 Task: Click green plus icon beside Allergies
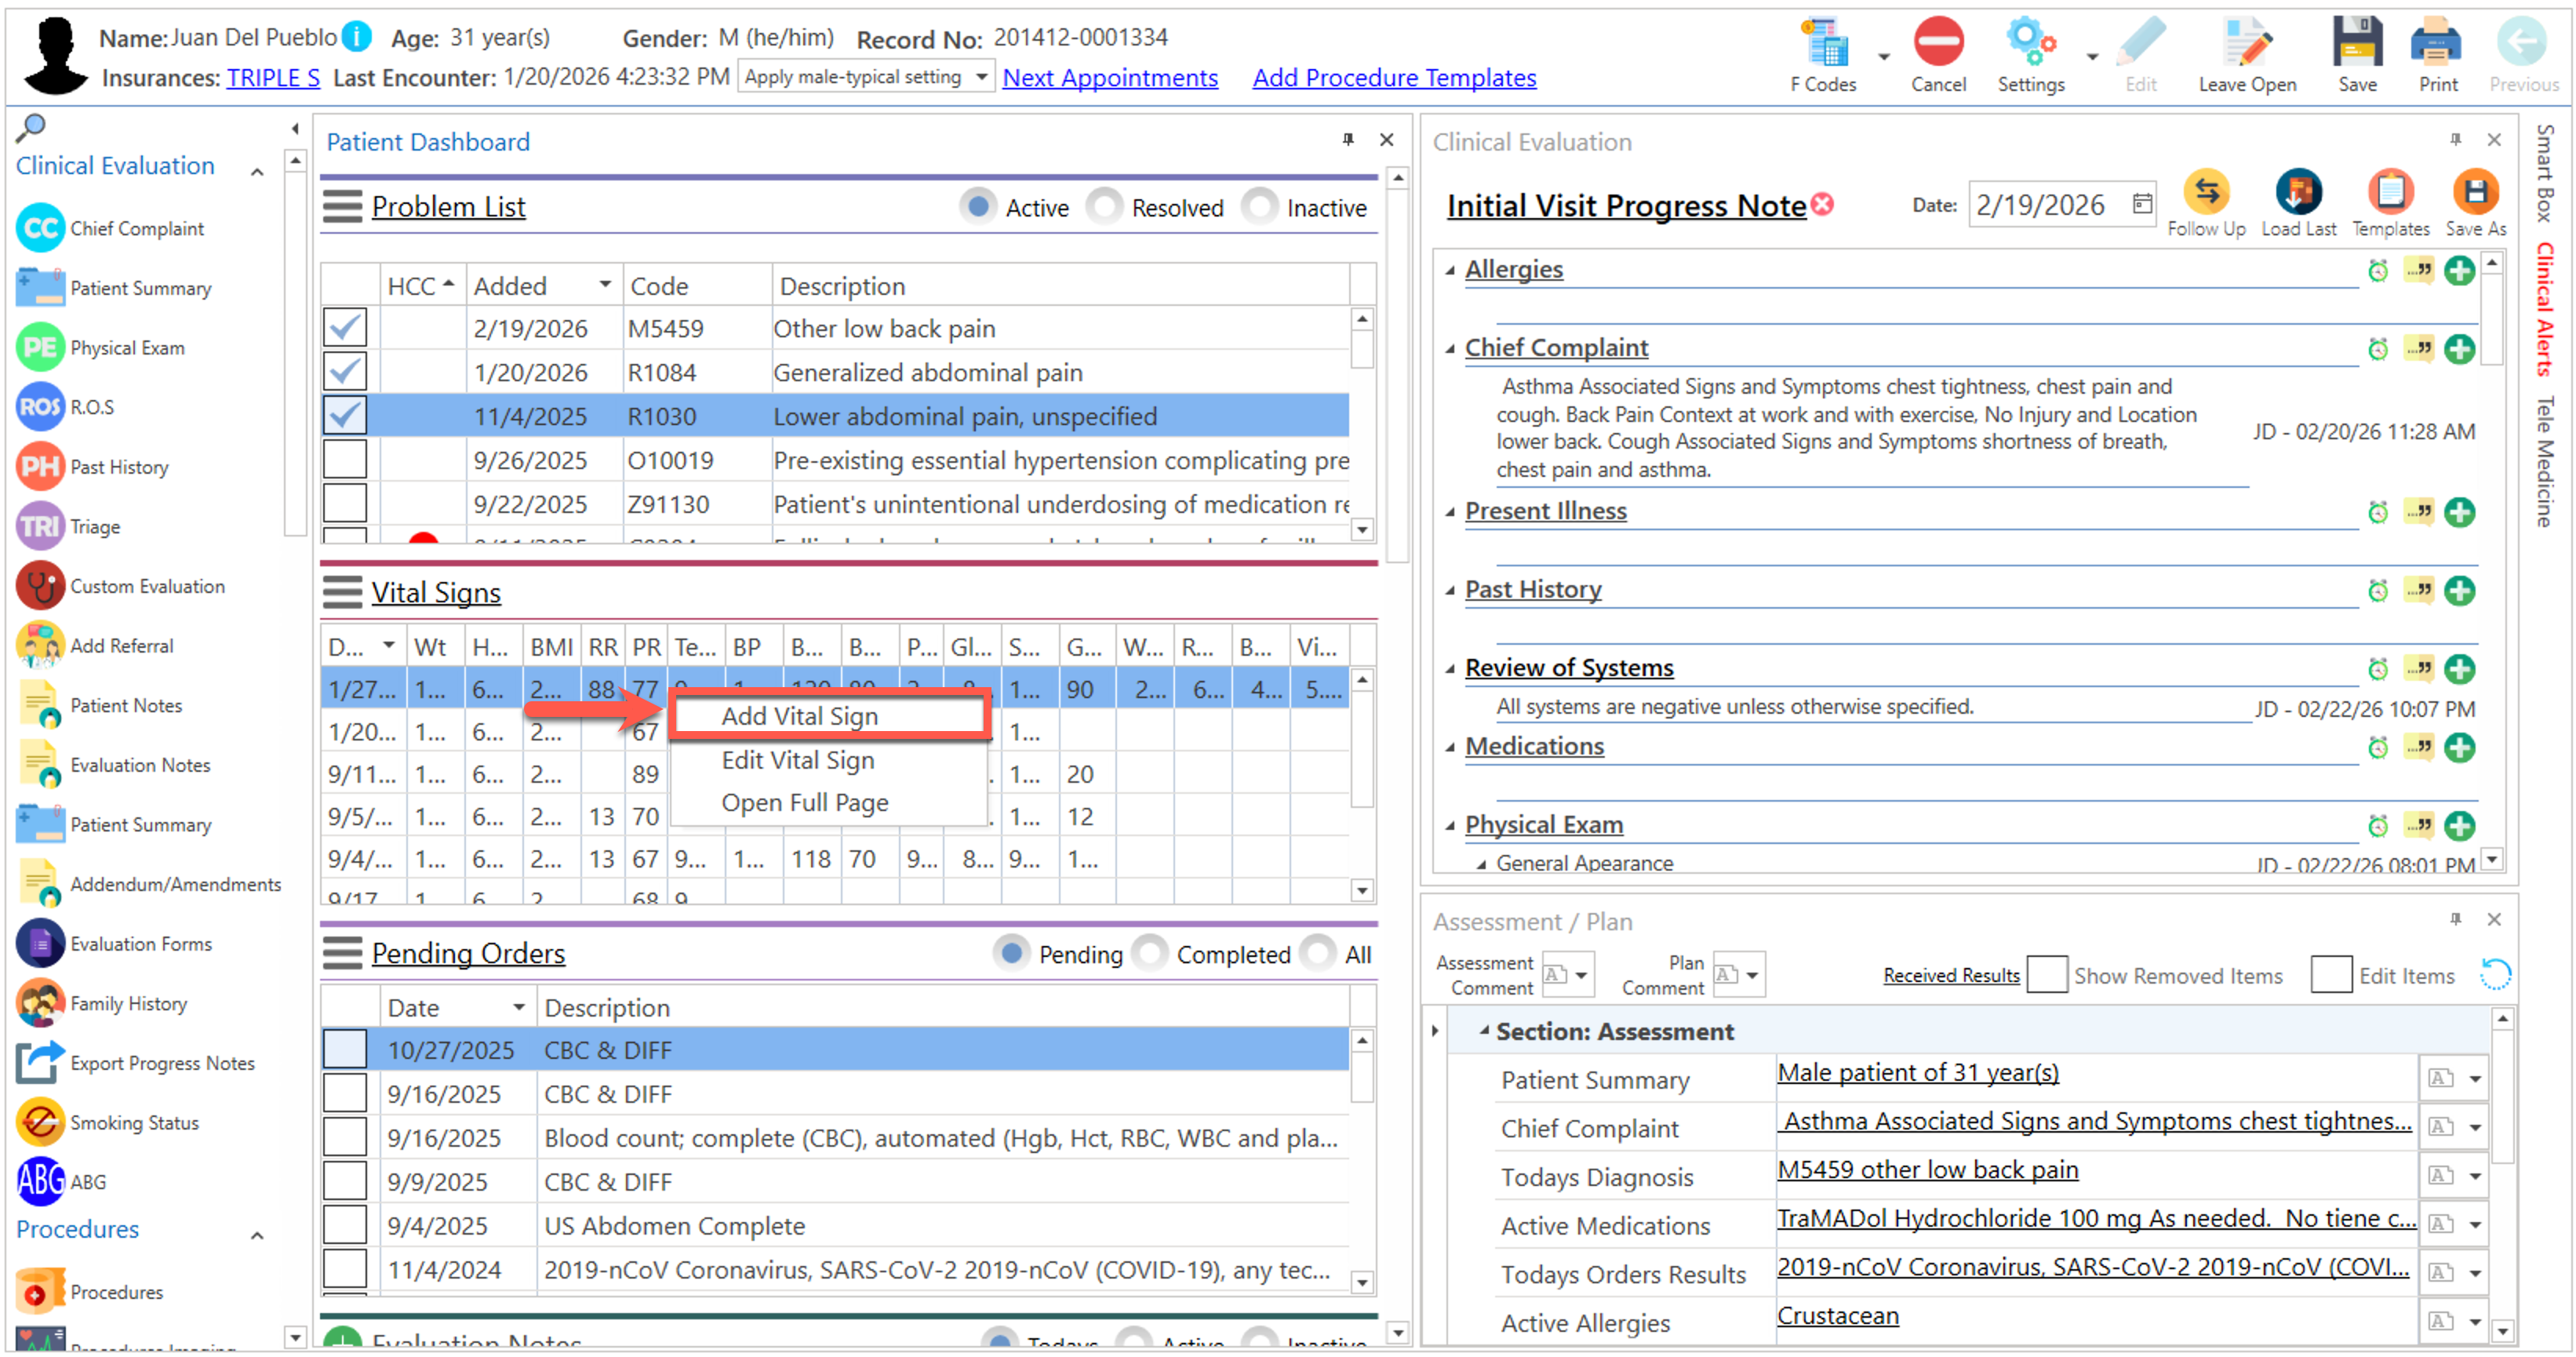click(2458, 271)
